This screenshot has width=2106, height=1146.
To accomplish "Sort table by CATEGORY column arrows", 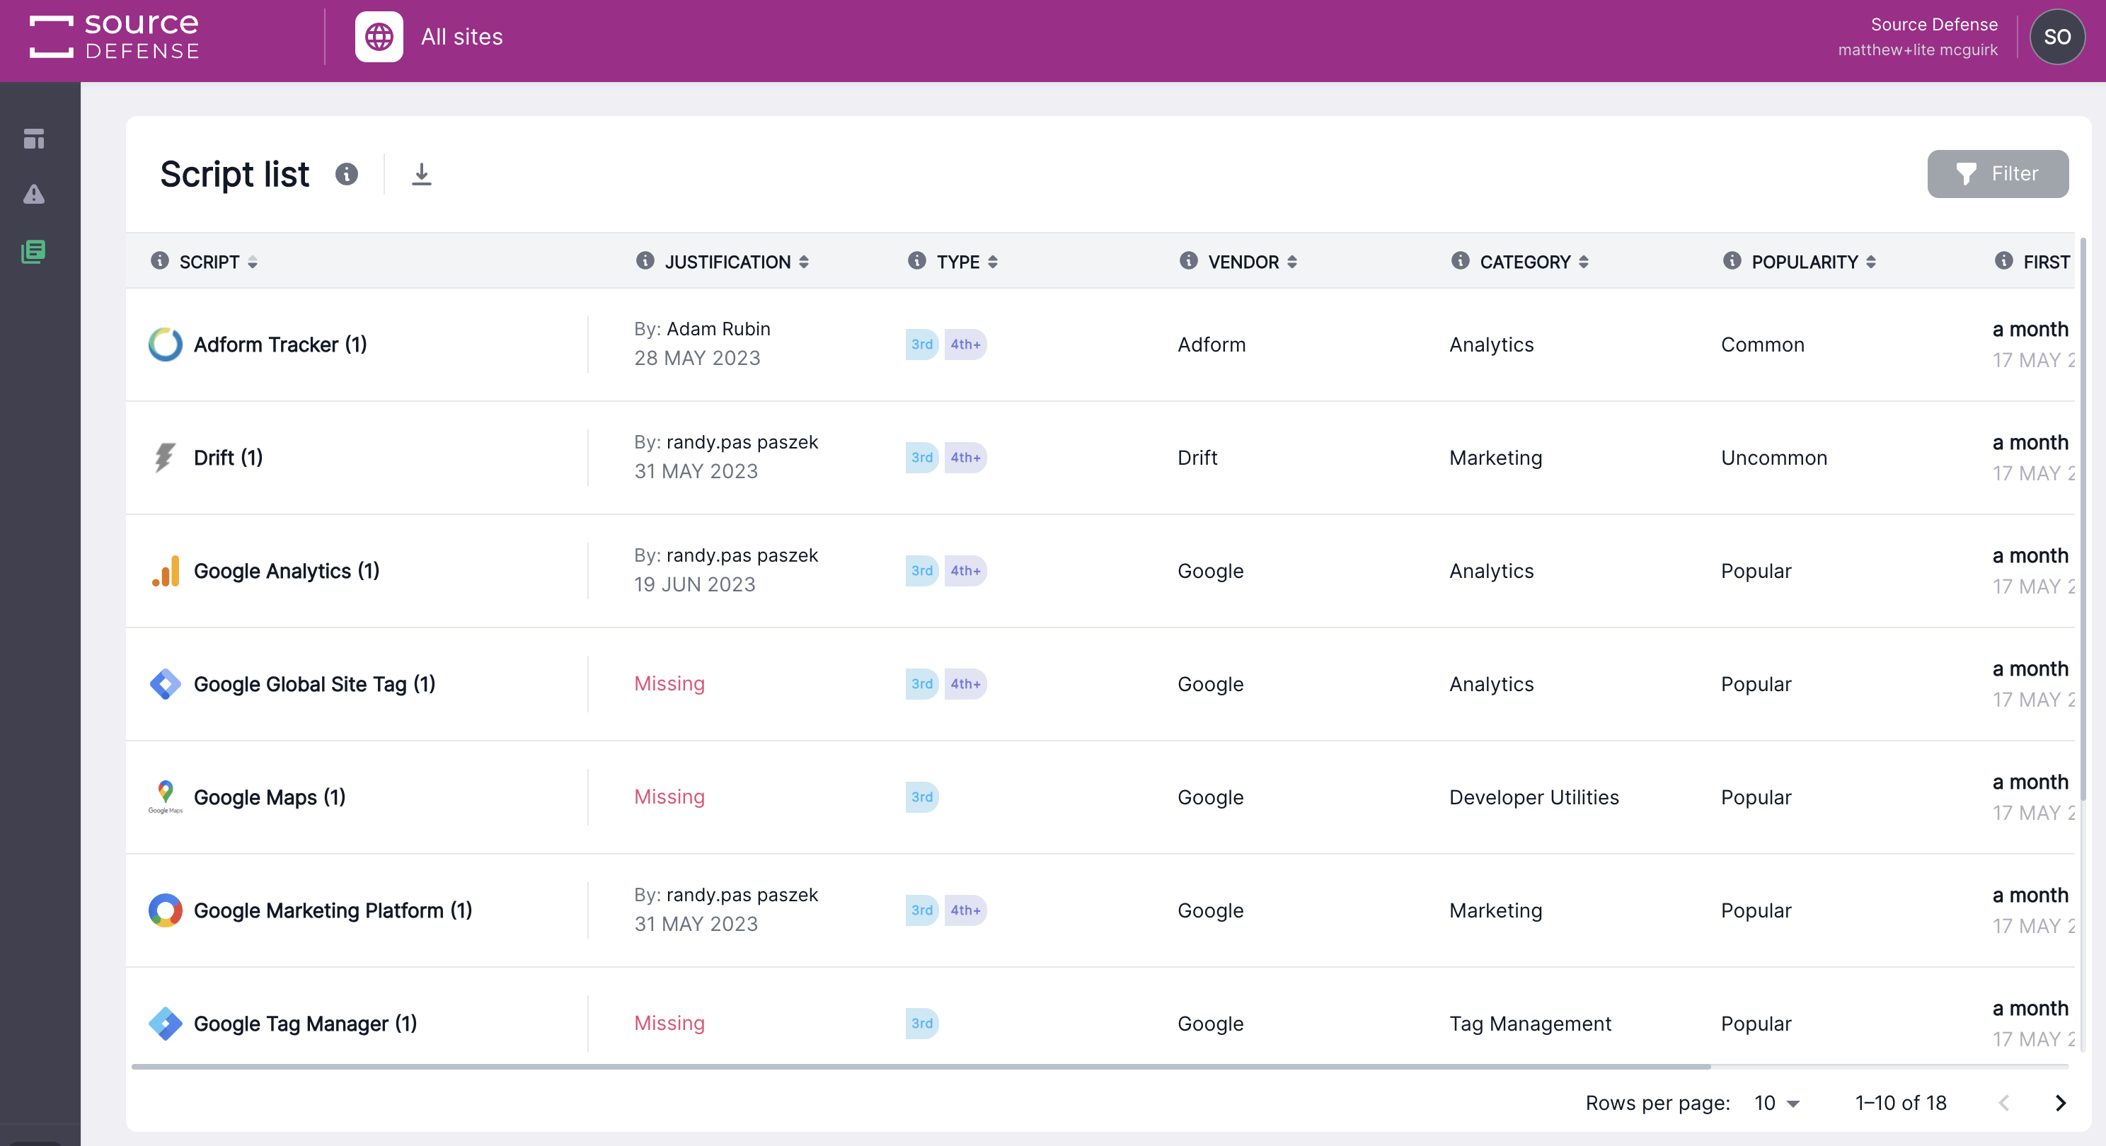I will point(1584,262).
